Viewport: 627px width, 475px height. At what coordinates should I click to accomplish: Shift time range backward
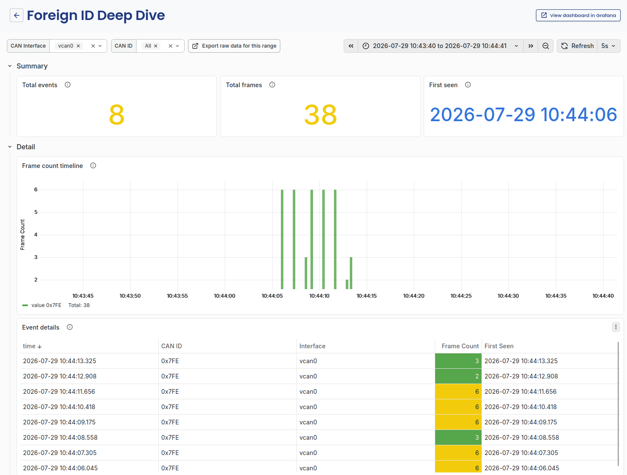(351, 46)
